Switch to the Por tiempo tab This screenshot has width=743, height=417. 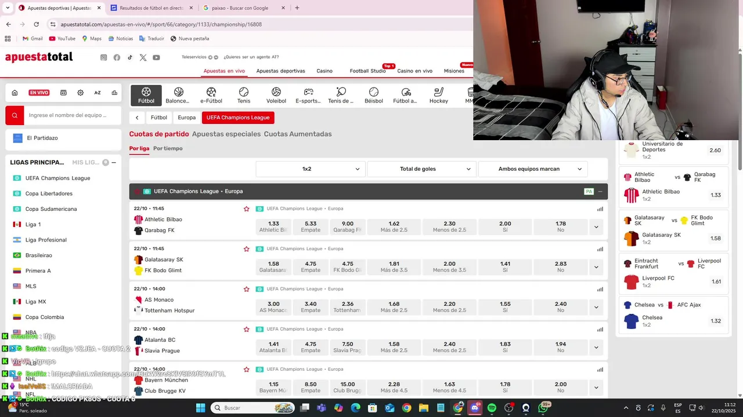[x=168, y=148]
